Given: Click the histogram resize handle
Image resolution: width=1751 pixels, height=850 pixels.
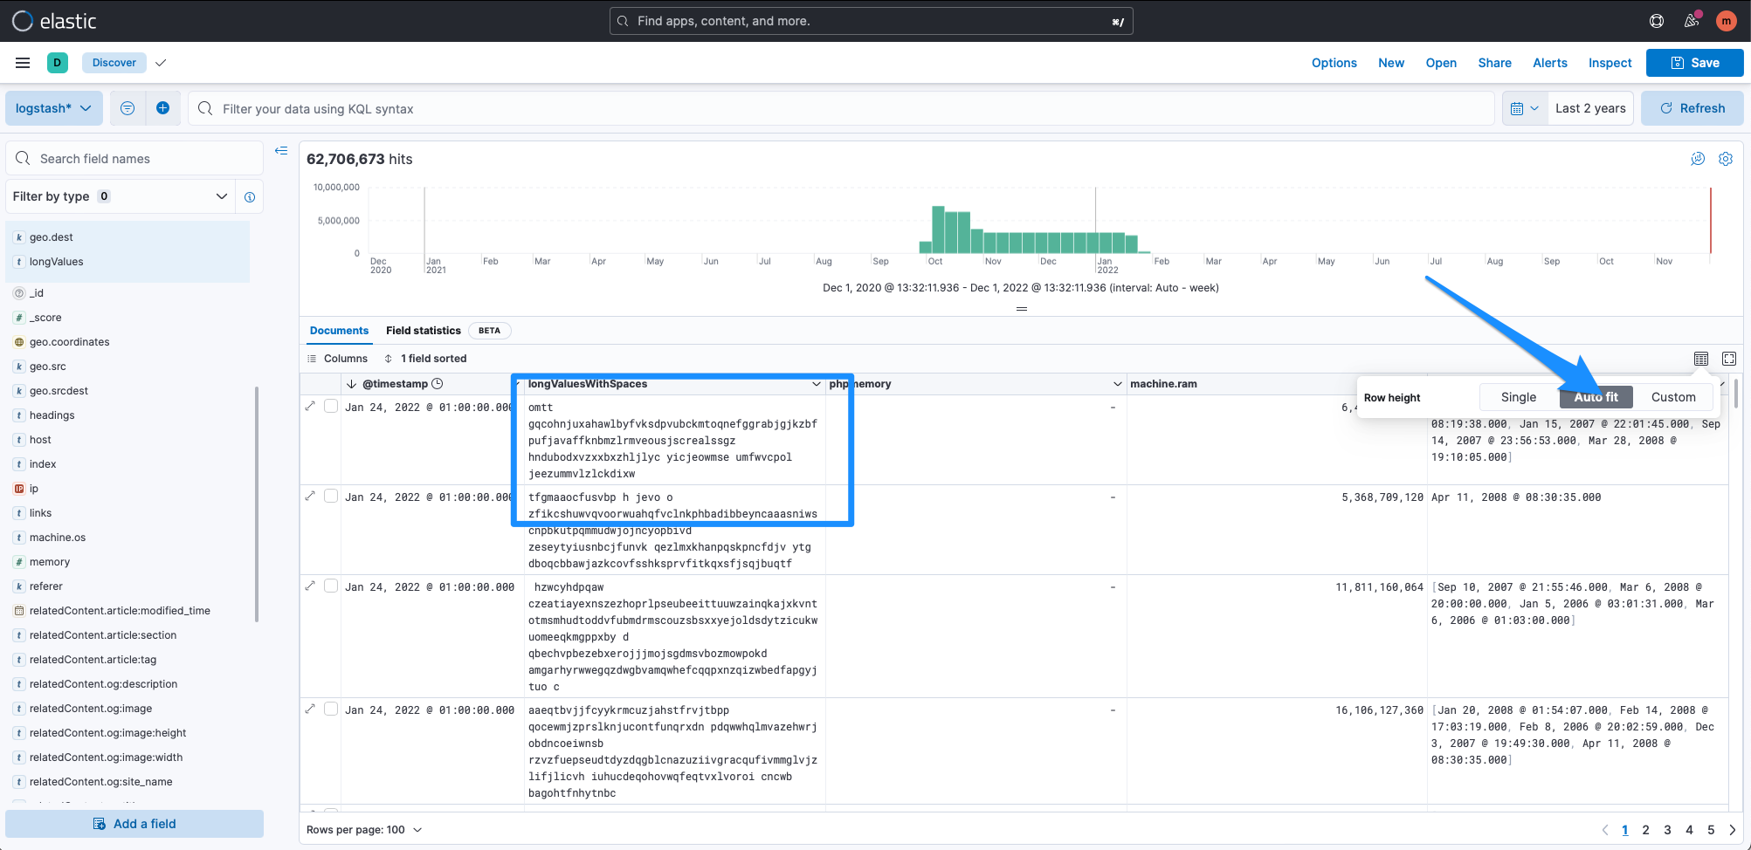Looking at the screenshot, I should [1022, 309].
